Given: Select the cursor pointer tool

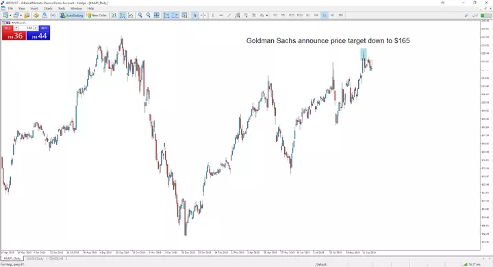Looking at the screenshot, I should 195,15.
